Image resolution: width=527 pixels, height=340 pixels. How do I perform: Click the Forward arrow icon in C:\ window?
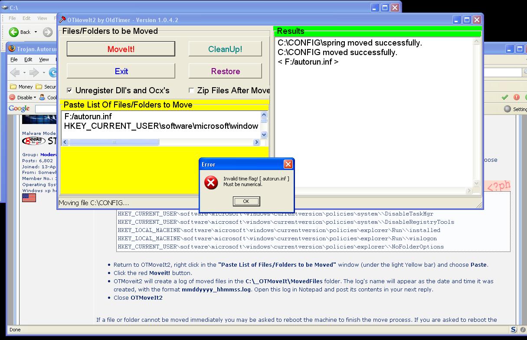(x=48, y=32)
